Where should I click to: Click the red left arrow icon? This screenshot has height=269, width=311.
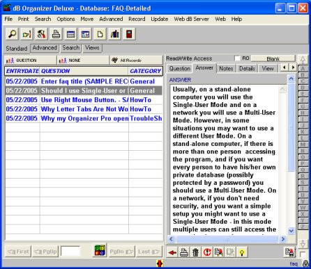[172, 252]
